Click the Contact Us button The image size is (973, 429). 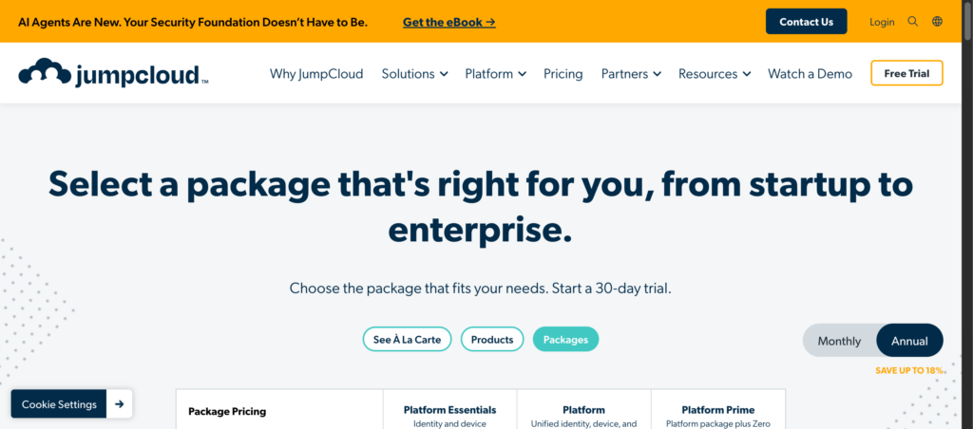(806, 22)
